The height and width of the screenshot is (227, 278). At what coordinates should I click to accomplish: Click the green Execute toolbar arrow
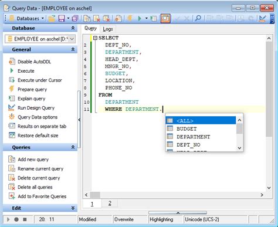pyautogui.click(x=140, y=19)
